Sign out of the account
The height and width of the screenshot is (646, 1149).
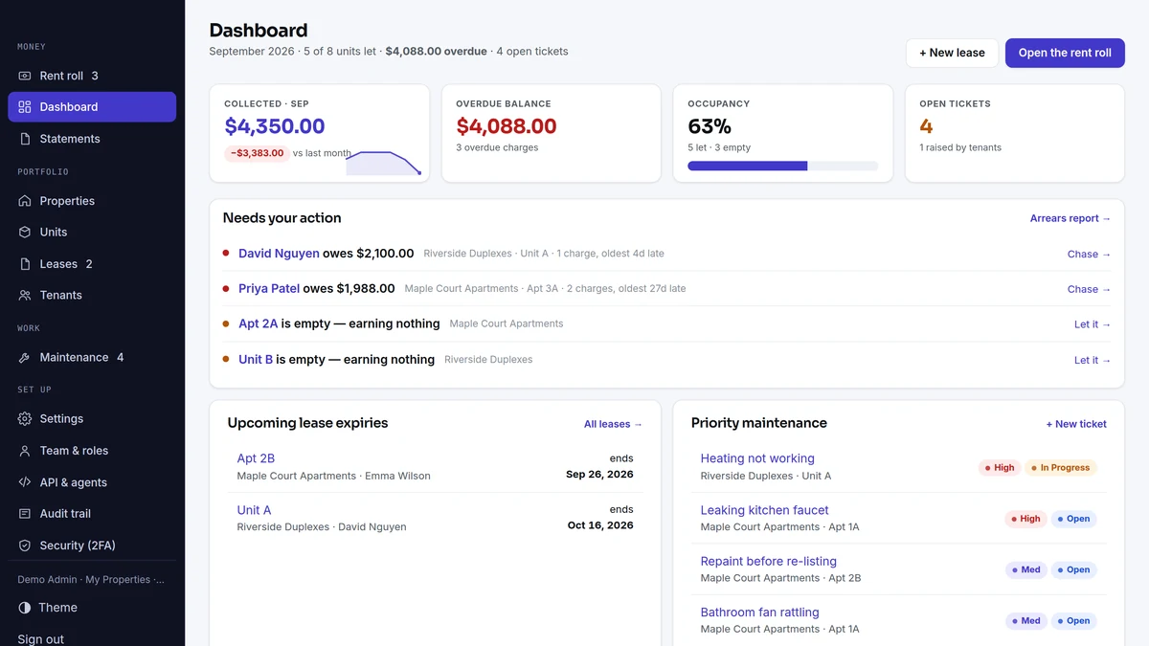(x=41, y=639)
